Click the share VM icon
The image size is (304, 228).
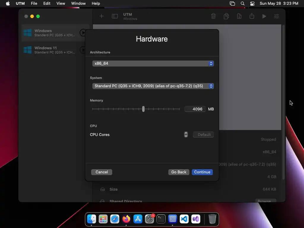252,16
